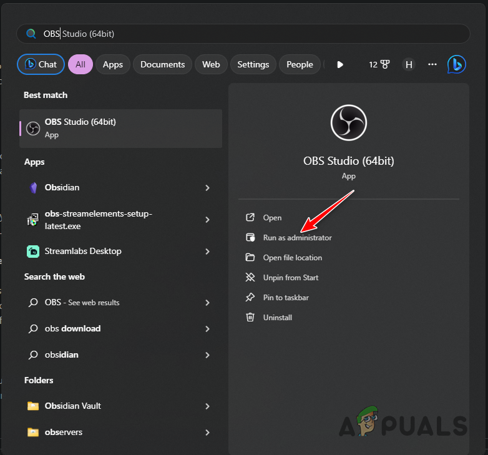Click the streamelements installer icon
This screenshot has height=455, width=488.
point(33,220)
